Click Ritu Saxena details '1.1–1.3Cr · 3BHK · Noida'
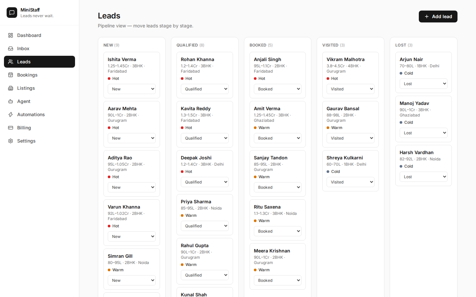Viewport: 476px width, 297px height. coord(275,214)
